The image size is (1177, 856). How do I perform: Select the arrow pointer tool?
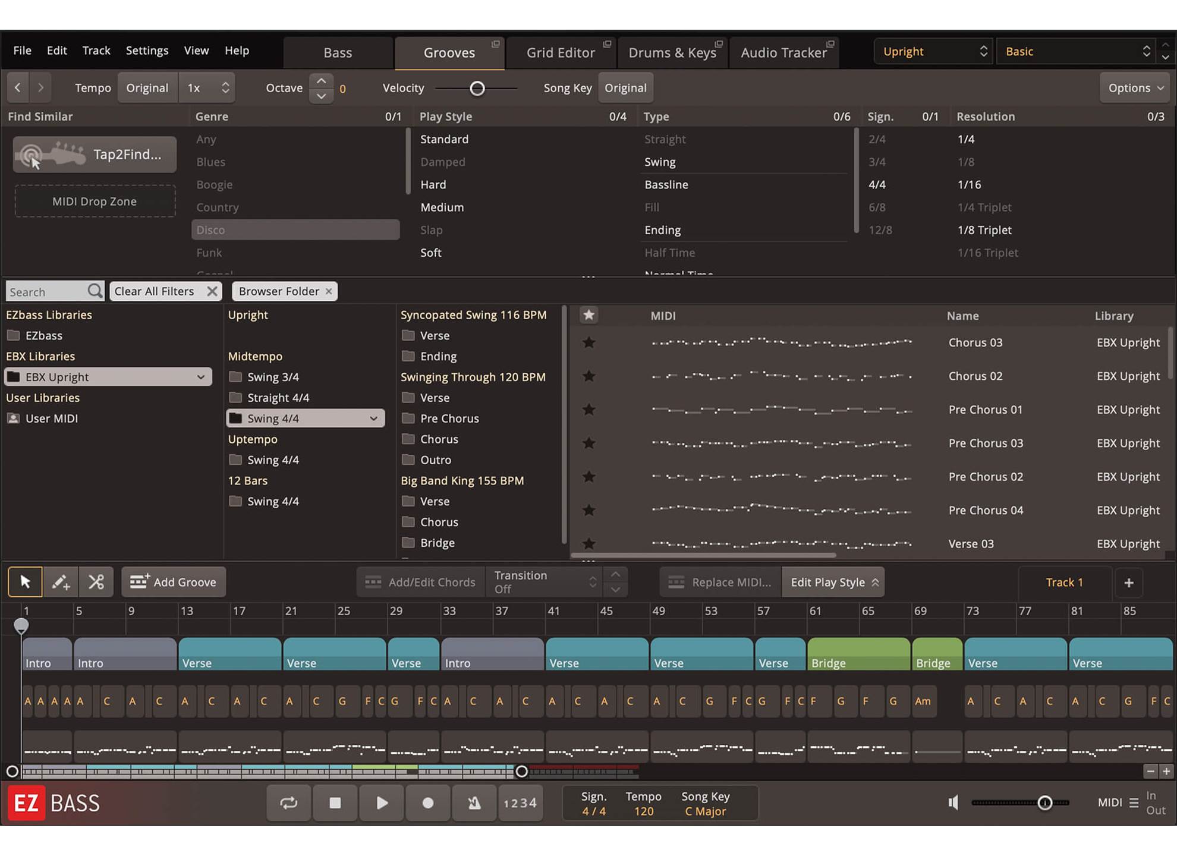coord(25,582)
